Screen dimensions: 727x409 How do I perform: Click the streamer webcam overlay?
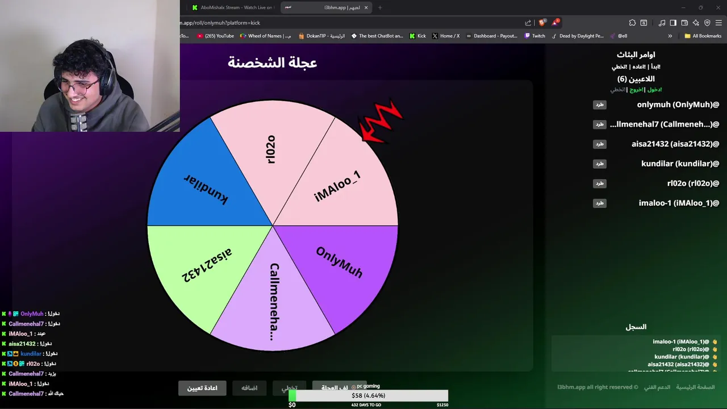coord(90,66)
